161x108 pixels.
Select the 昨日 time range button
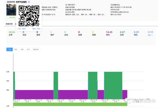pyautogui.click(x=16, y=49)
